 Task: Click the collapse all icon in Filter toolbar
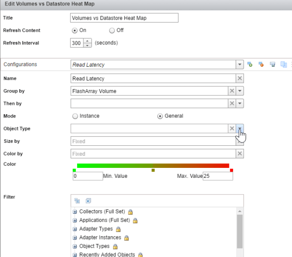77,201
